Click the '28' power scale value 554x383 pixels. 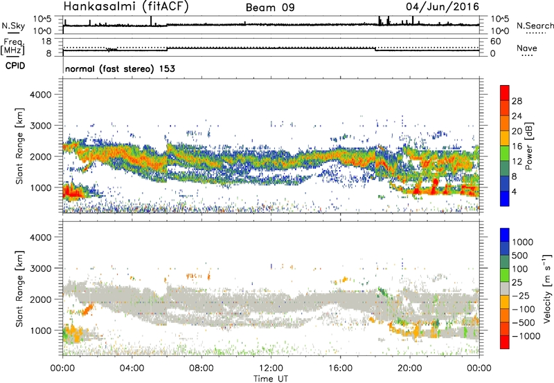[517, 101]
